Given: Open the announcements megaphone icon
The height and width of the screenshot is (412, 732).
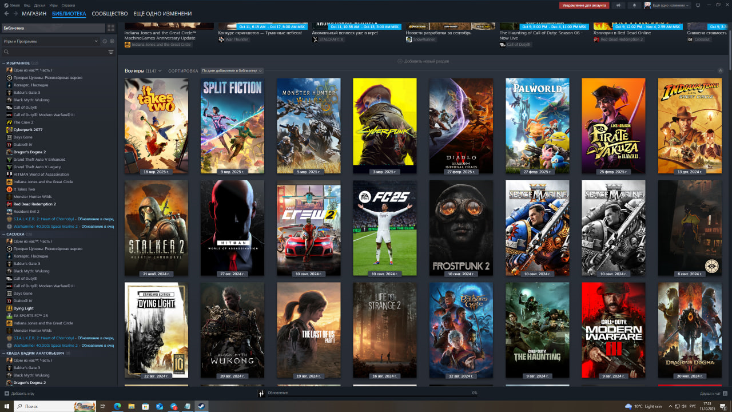Looking at the screenshot, I should [x=618, y=5].
